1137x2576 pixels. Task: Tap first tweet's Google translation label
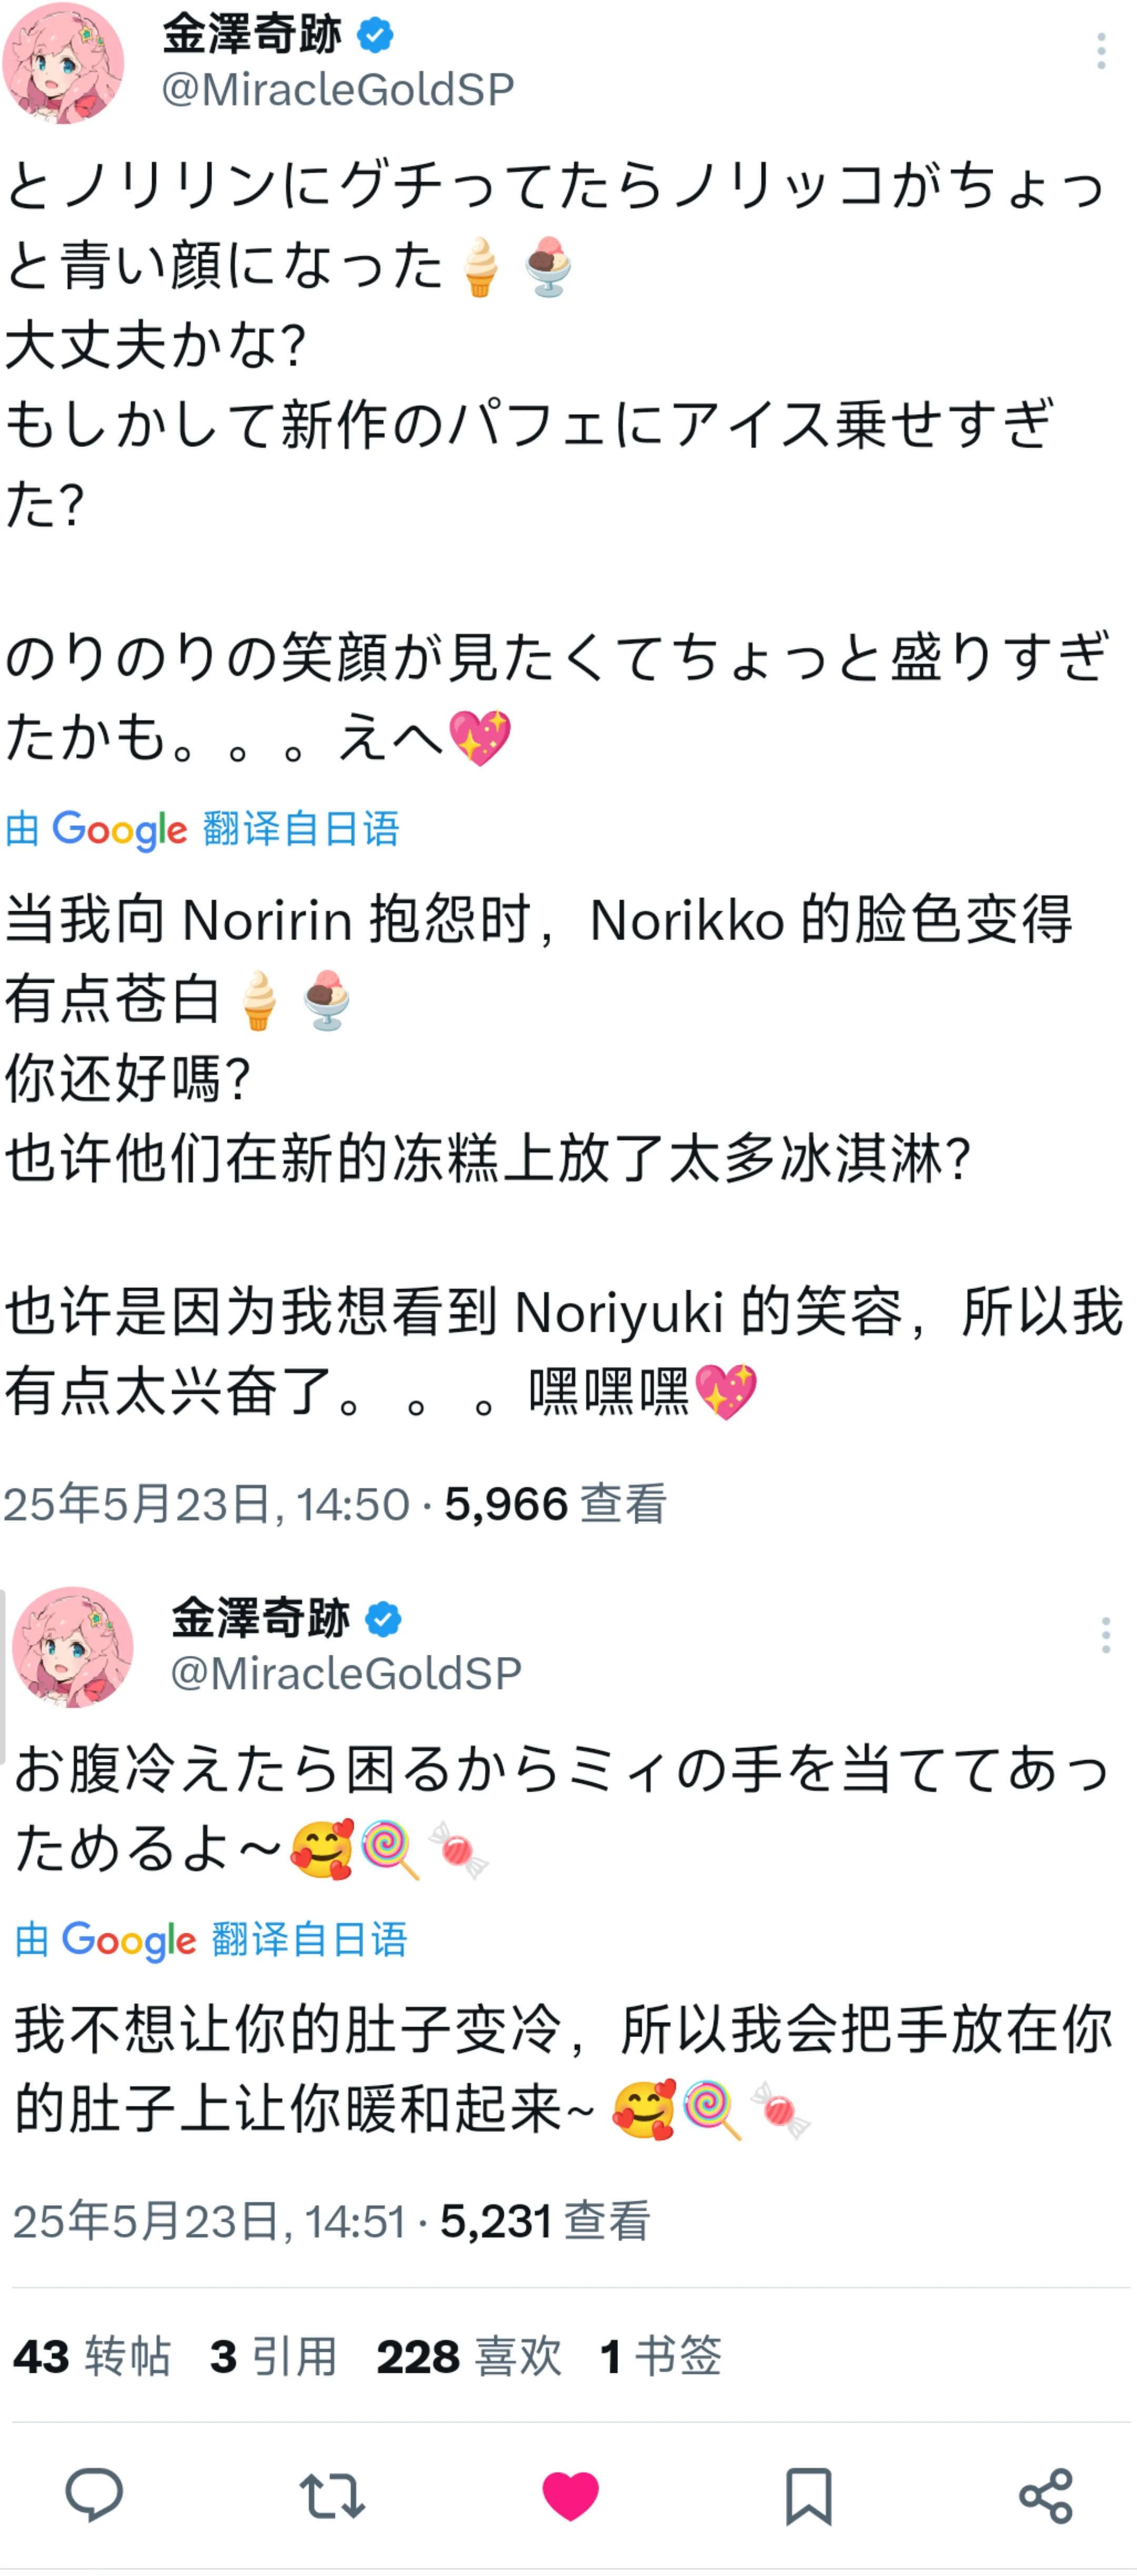click(x=202, y=829)
